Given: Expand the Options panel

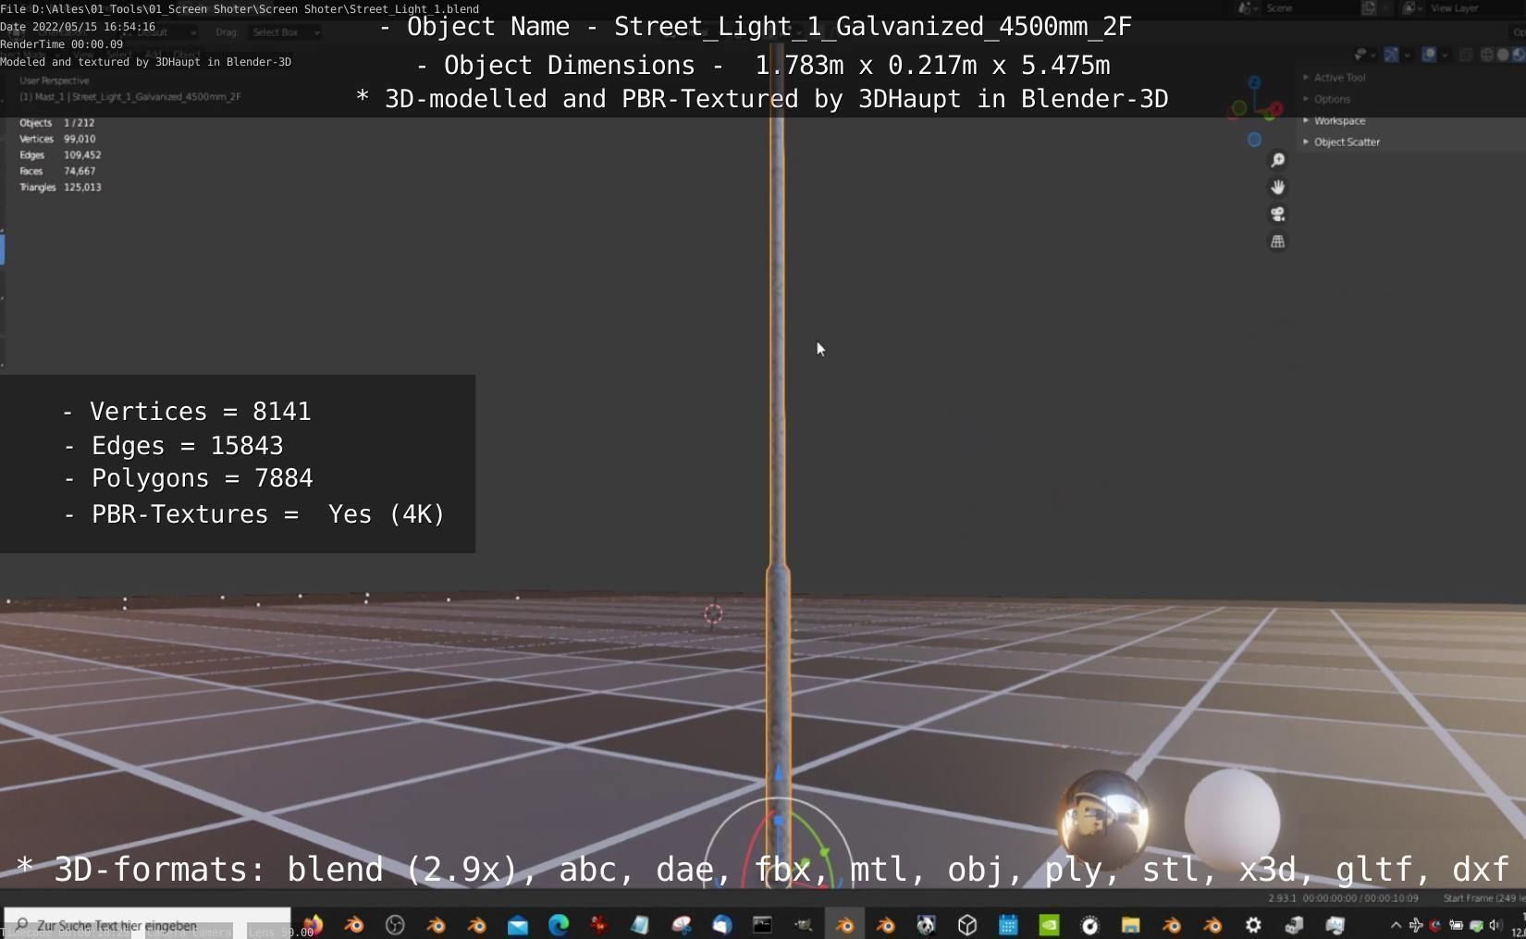Looking at the screenshot, I should (x=1327, y=99).
